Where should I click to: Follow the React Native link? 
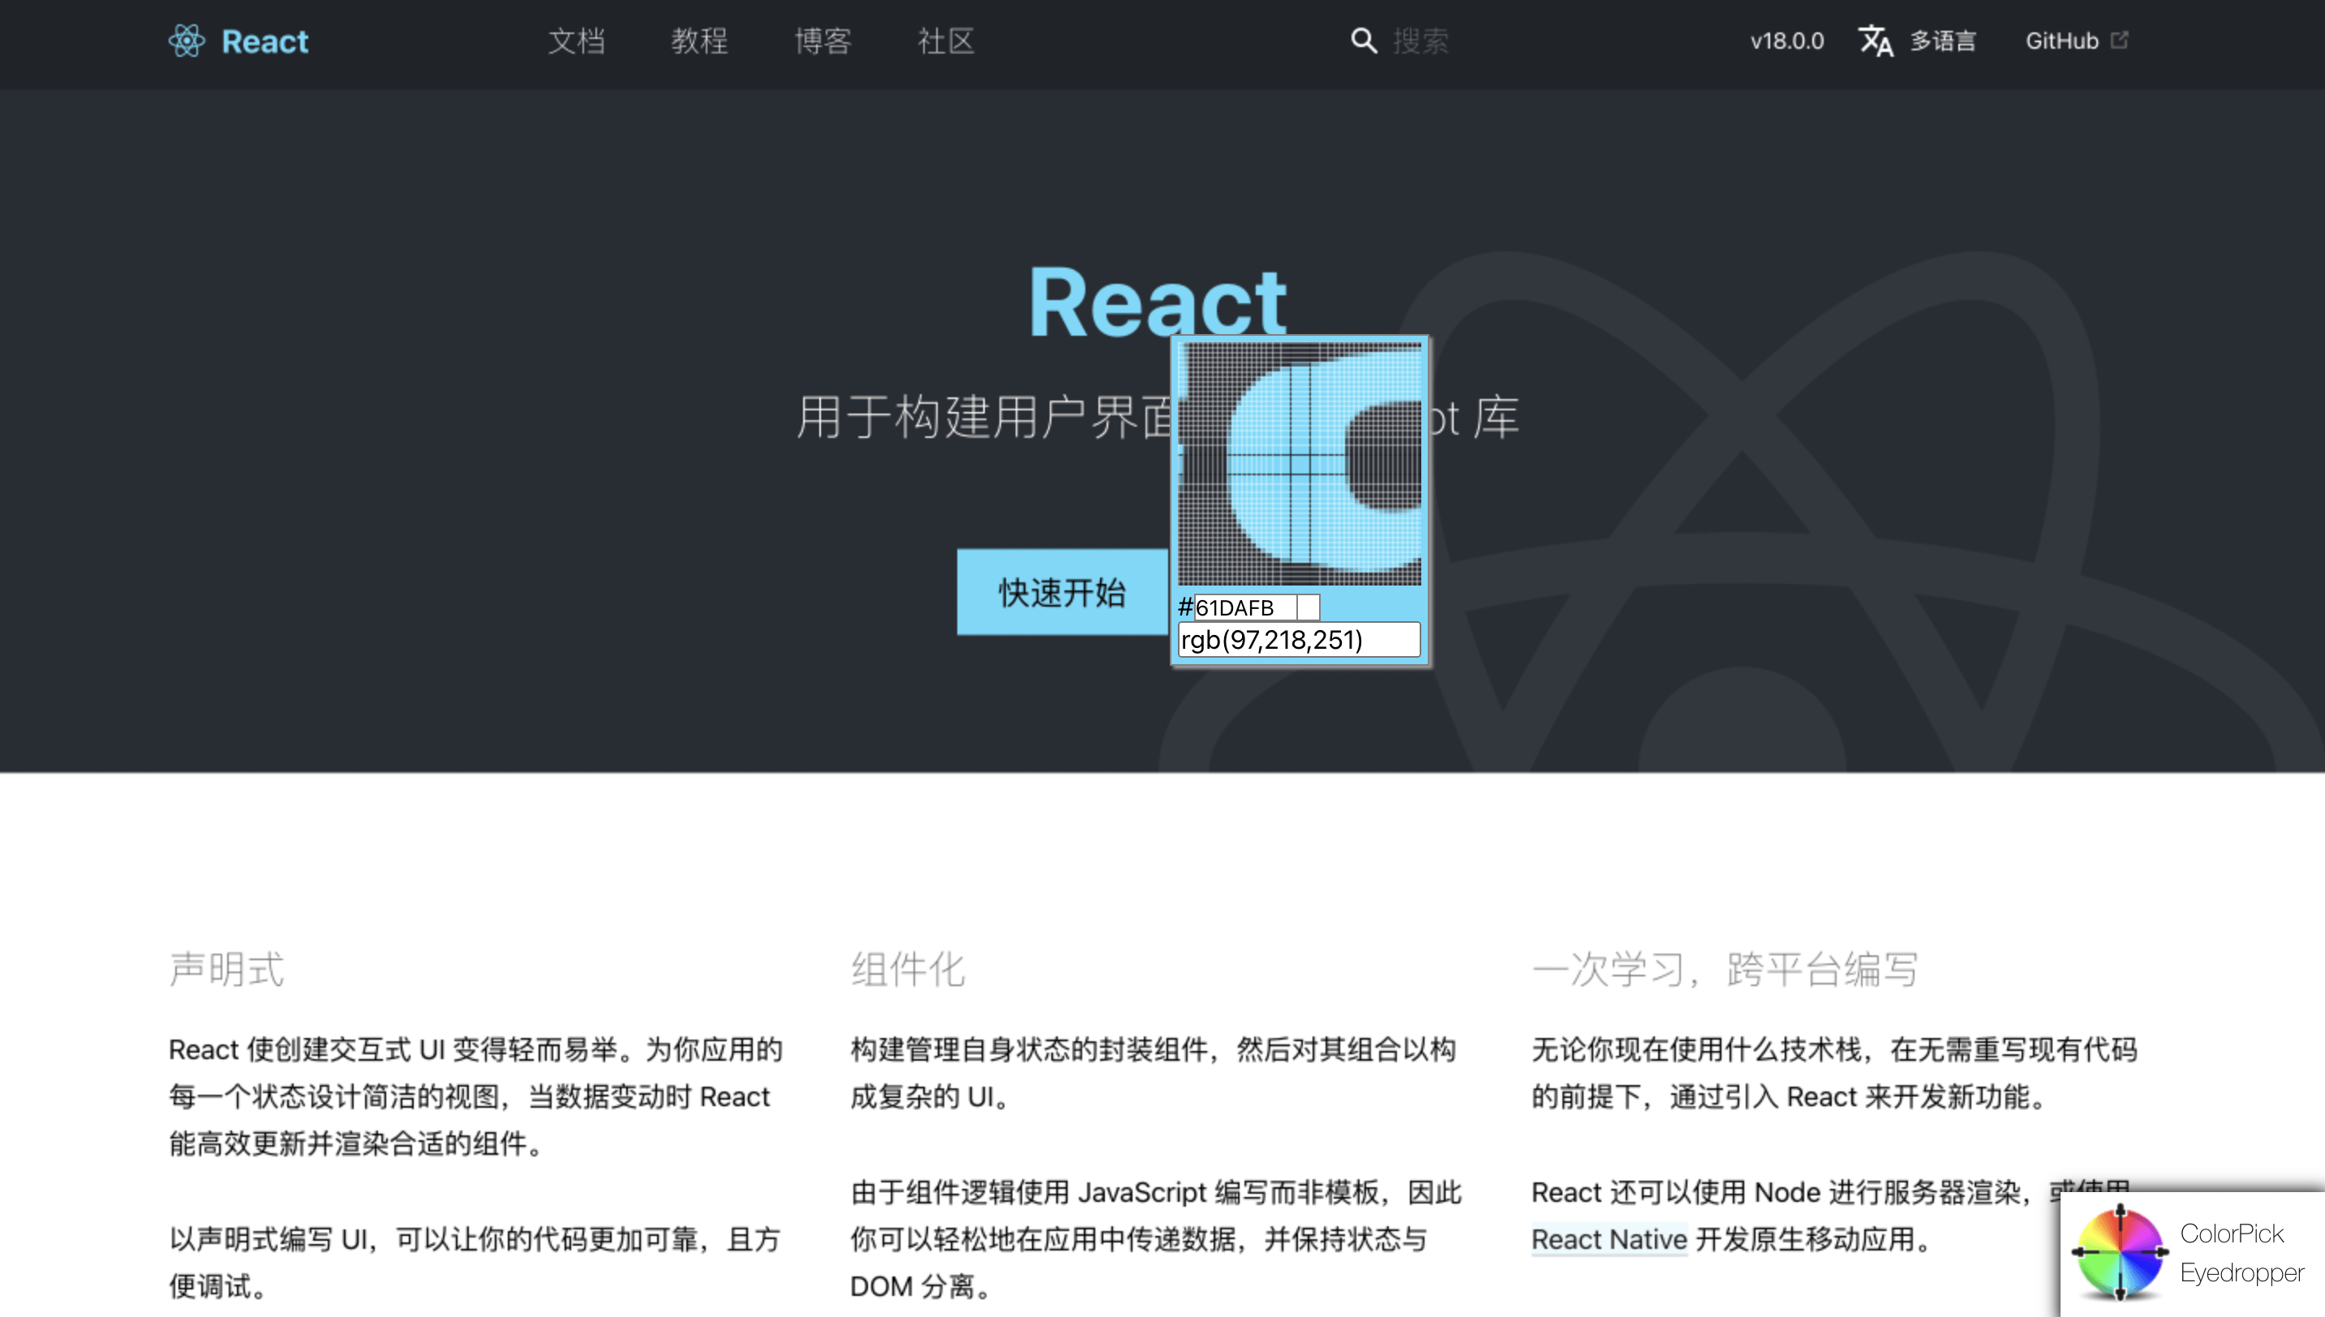click(1609, 1239)
